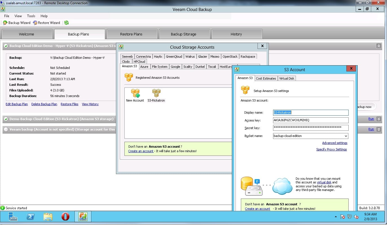
Task: Collapse the Backup Cloud Edition Demo plan
Action: point(379,46)
